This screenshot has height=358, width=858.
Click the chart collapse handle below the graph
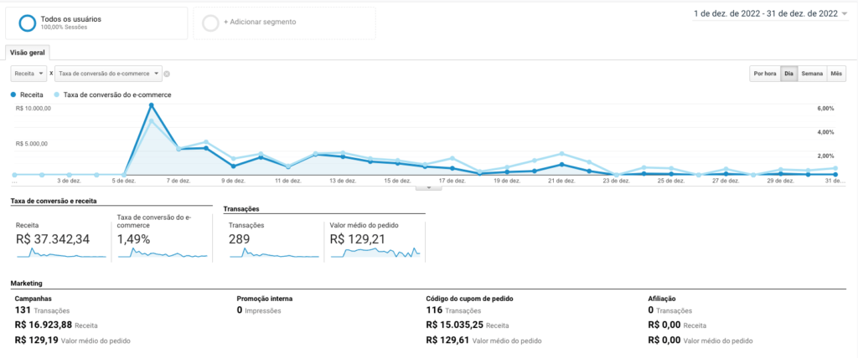(429, 187)
